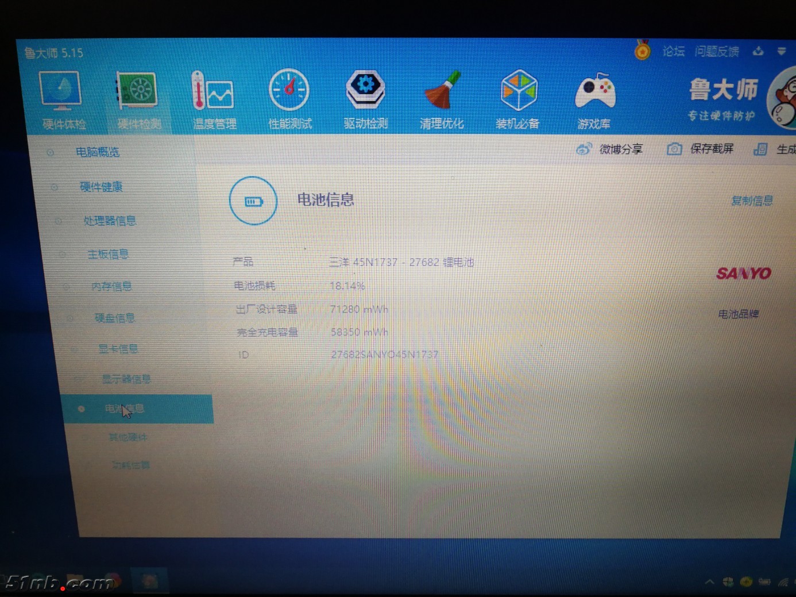The width and height of the screenshot is (796, 597).
Task: Click the 复制信息 copy info link
Action: [x=752, y=201]
